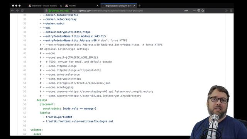This screenshot has width=247, height=139.
Task: Close the Bret Fisher Docker Mastery tab
Action: click(61, 6)
